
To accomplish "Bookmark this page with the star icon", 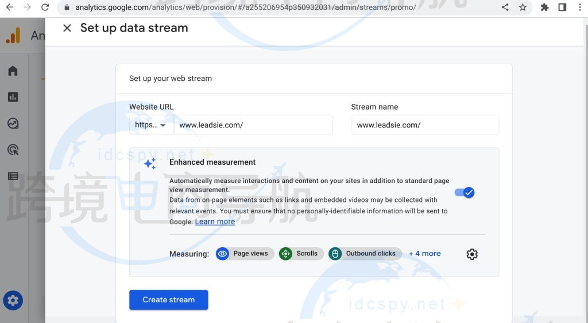I will click(x=523, y=7).
